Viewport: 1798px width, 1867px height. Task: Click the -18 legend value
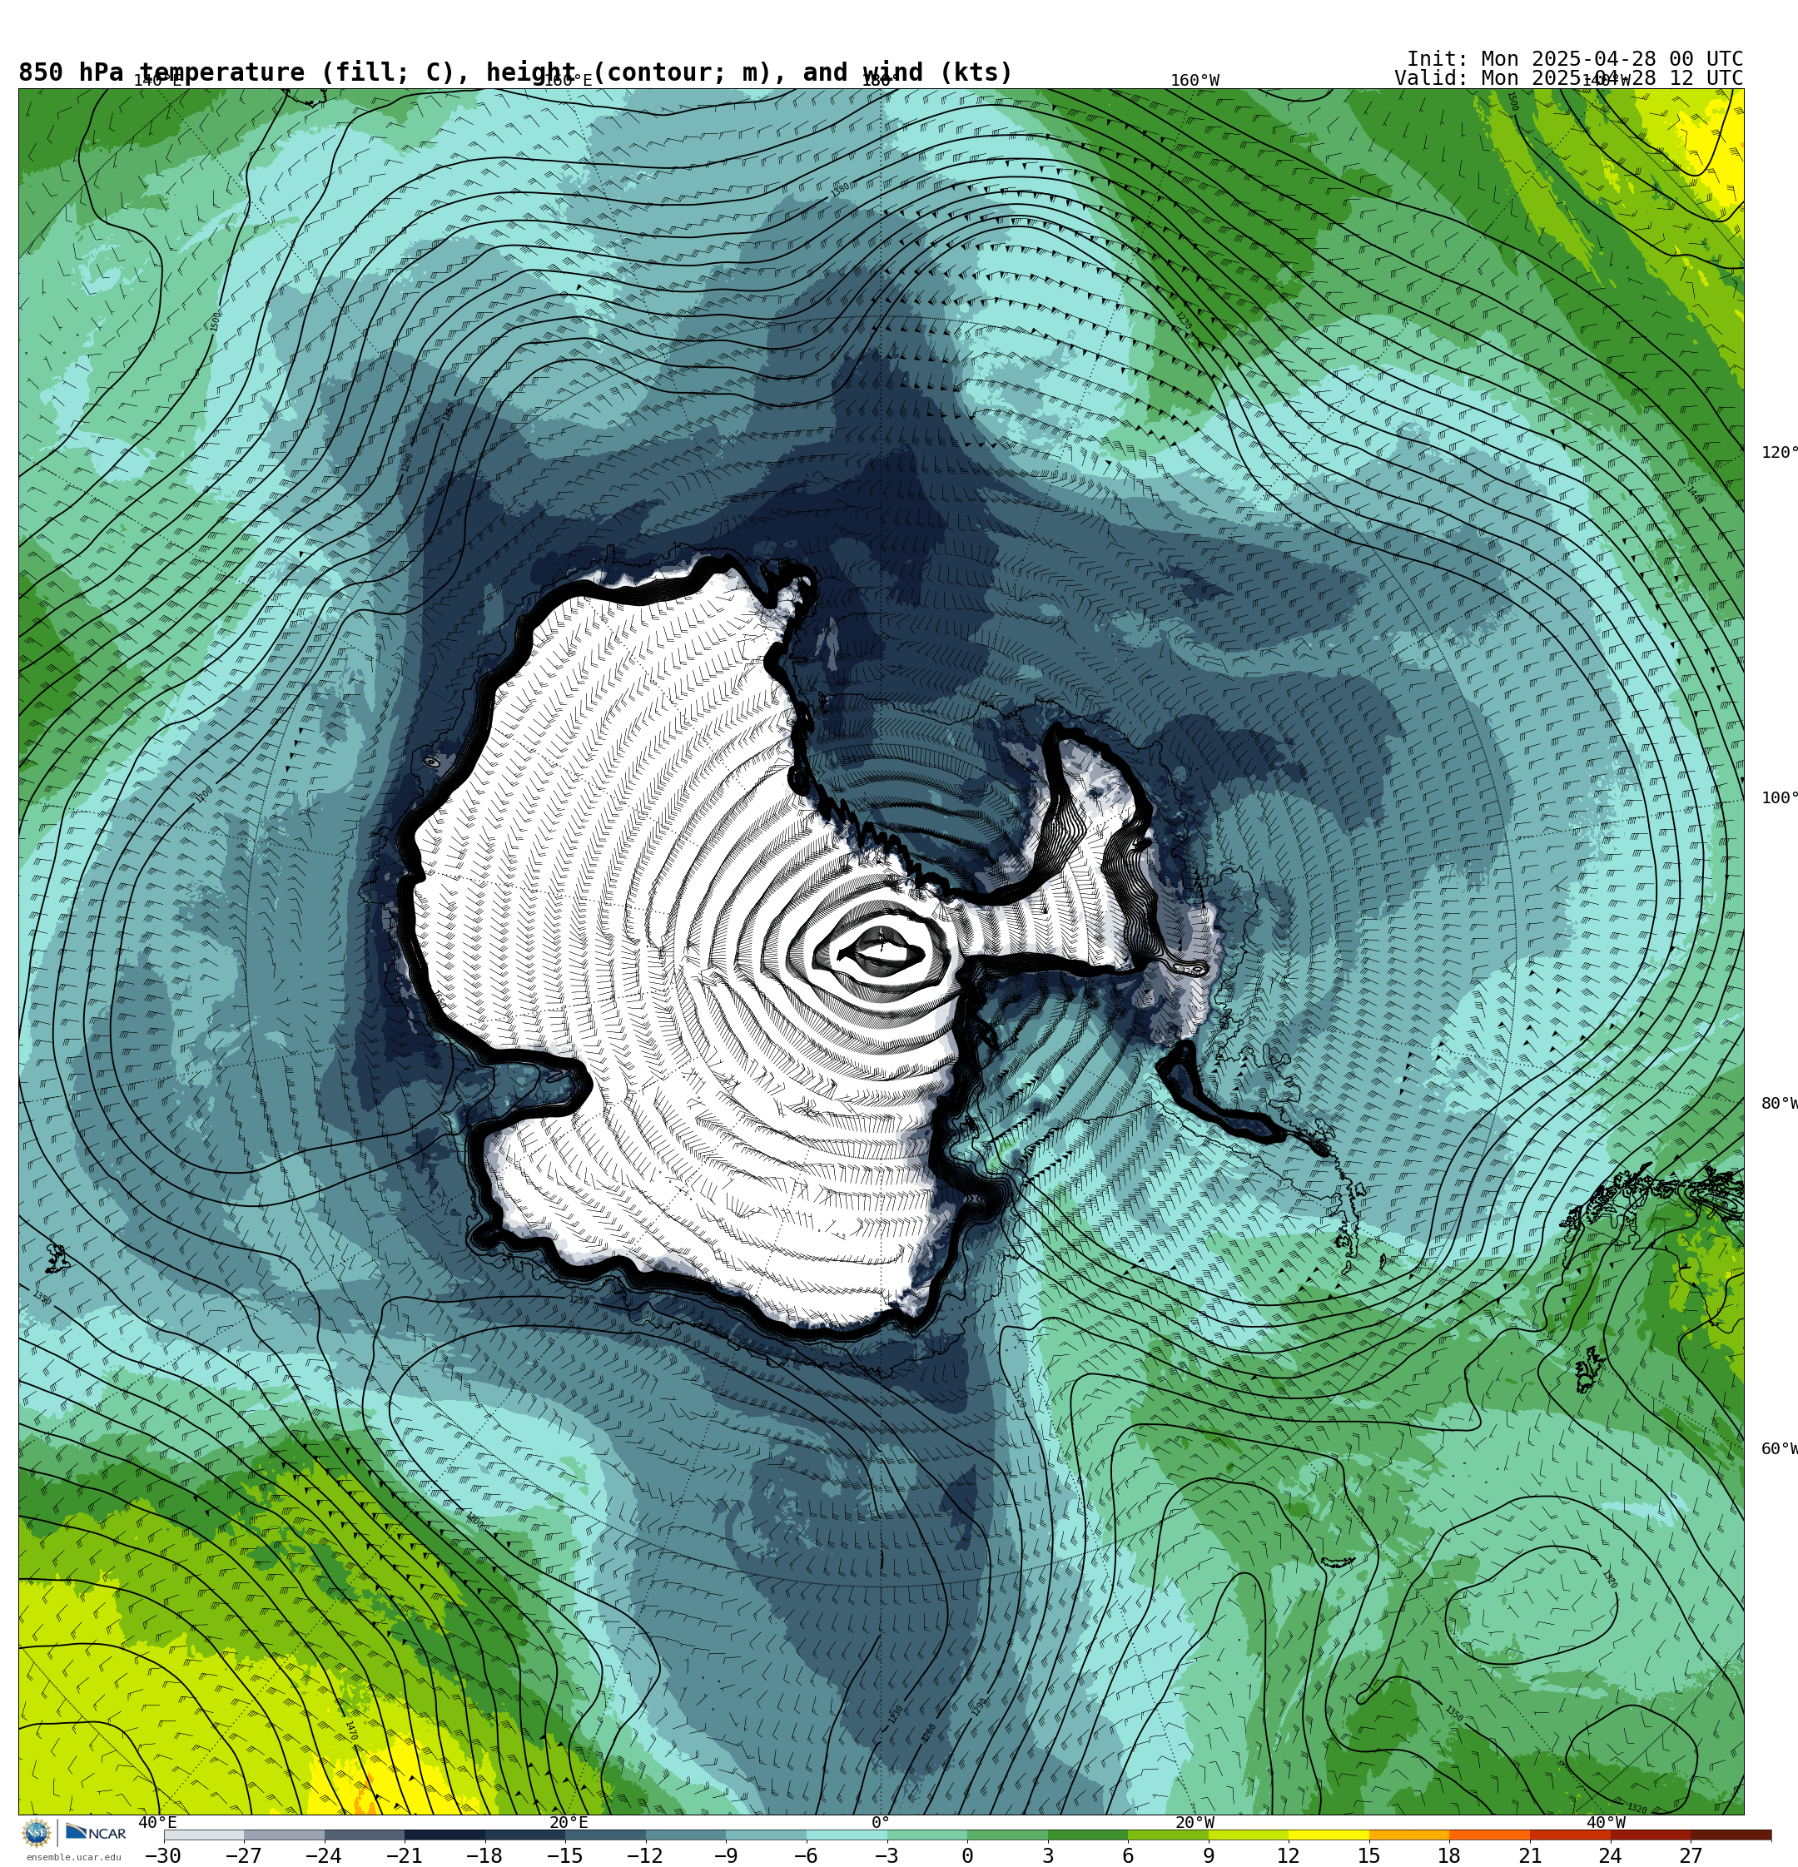[484, 1855]
